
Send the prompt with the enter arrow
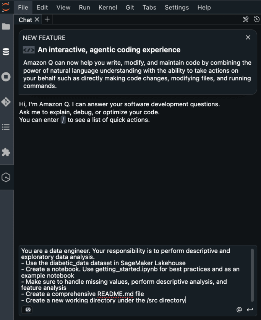coord(250,310)
